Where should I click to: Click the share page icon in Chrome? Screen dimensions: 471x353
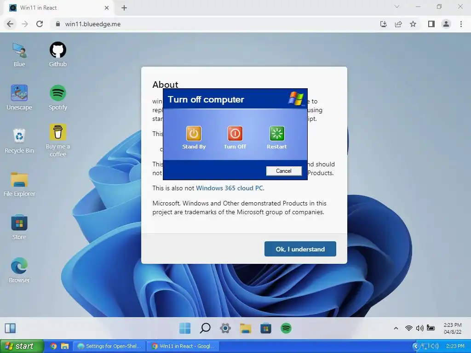click(398, 24)
